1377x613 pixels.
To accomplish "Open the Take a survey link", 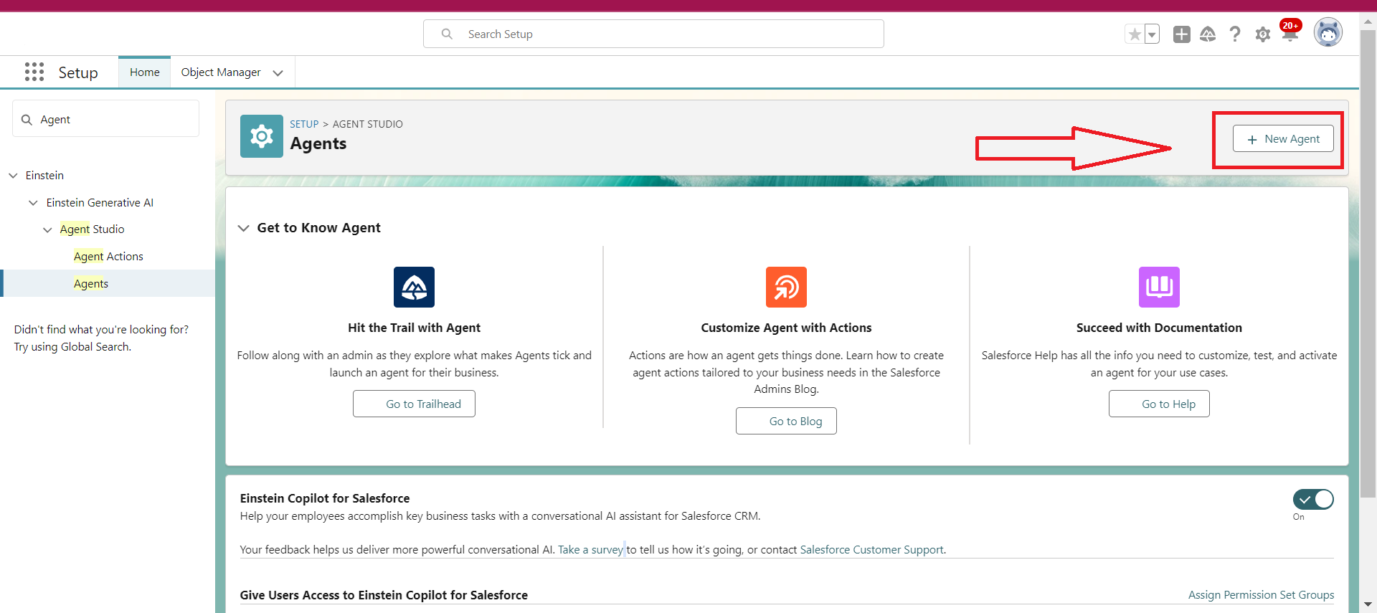I will point(590,550).
